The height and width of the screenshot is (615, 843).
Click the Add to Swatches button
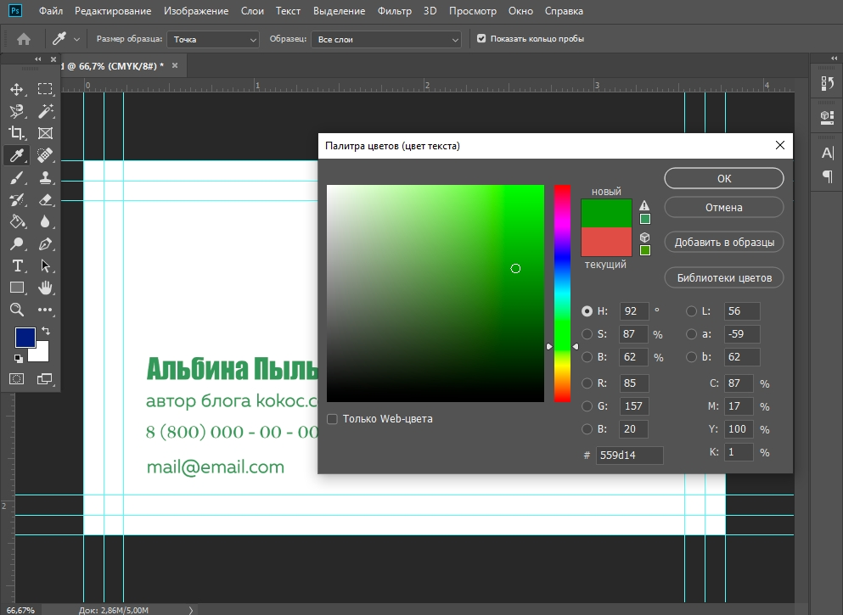[723, 242]
